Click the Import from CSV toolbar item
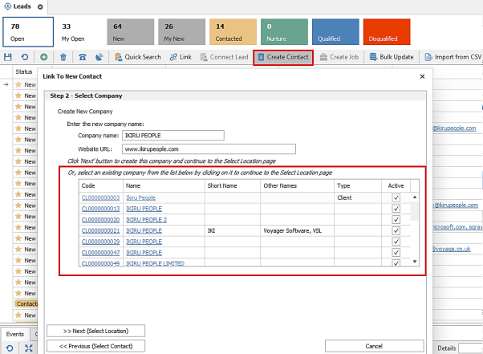 tap(453, 57)
